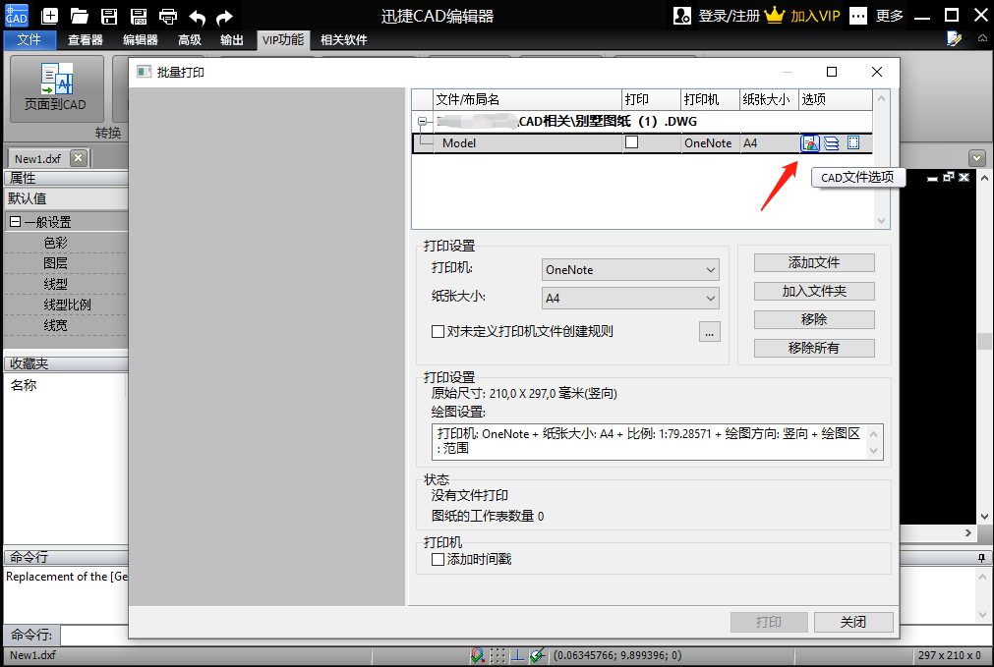This screenshot has height=667, width=994.
Task: Click the 批量打印 dialog title icon
Action: (144, 73)
